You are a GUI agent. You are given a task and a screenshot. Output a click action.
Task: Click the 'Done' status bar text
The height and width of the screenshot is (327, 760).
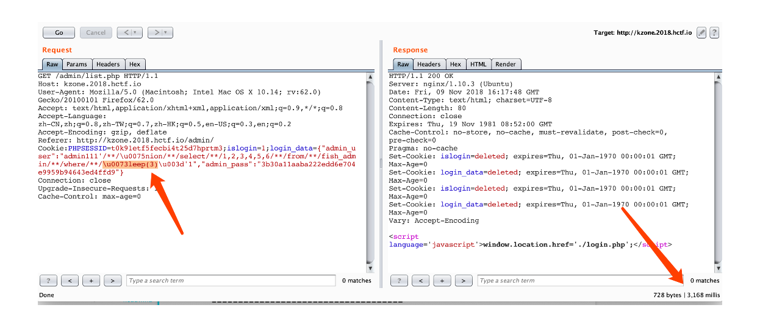(x=47, y=295)
